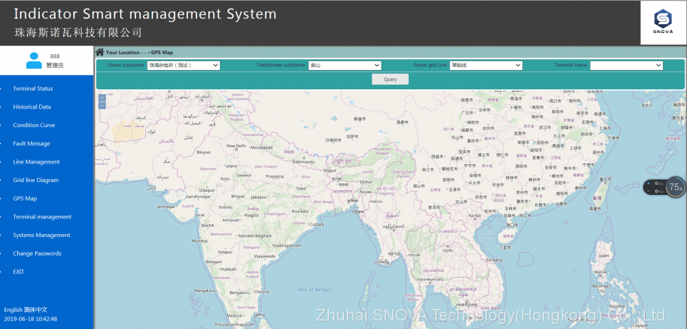The image size is (687, 329).
Task: Open the Power substation dropdown
Action: [183, 65]
